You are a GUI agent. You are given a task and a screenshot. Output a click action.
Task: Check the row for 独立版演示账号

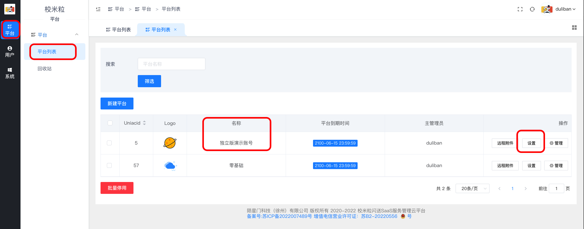point(109,143)
